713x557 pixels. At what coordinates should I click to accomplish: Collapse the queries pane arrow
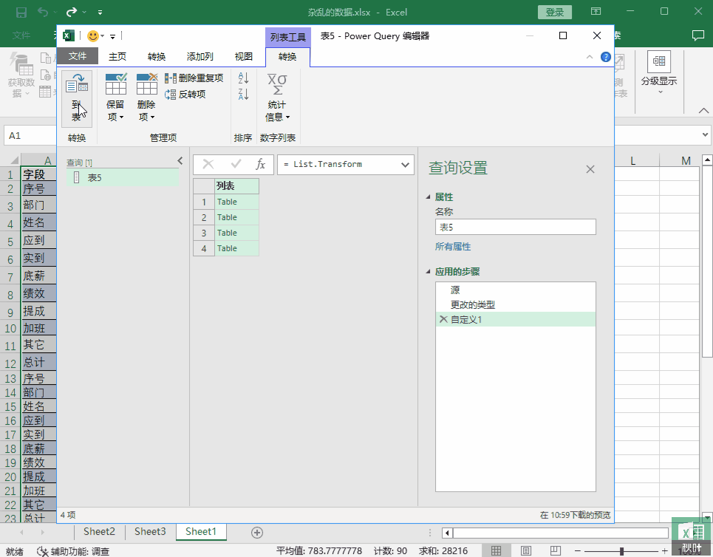(180, 160)
